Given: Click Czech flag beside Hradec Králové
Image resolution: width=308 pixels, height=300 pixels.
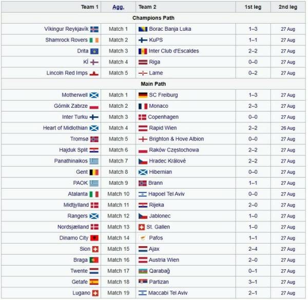Looking at the screenshot, I should tap(143, 161).
